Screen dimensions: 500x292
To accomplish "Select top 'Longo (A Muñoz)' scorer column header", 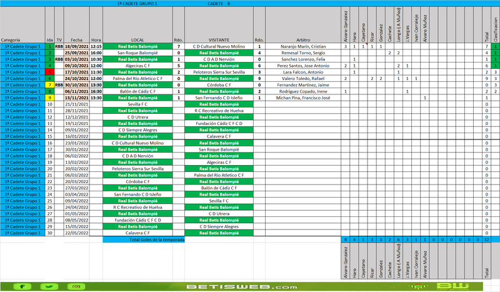I will pos(398,25).
